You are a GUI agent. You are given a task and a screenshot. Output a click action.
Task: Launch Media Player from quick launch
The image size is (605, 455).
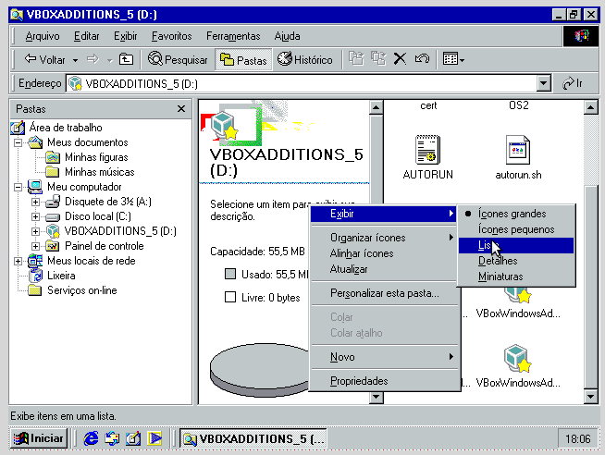154,438
